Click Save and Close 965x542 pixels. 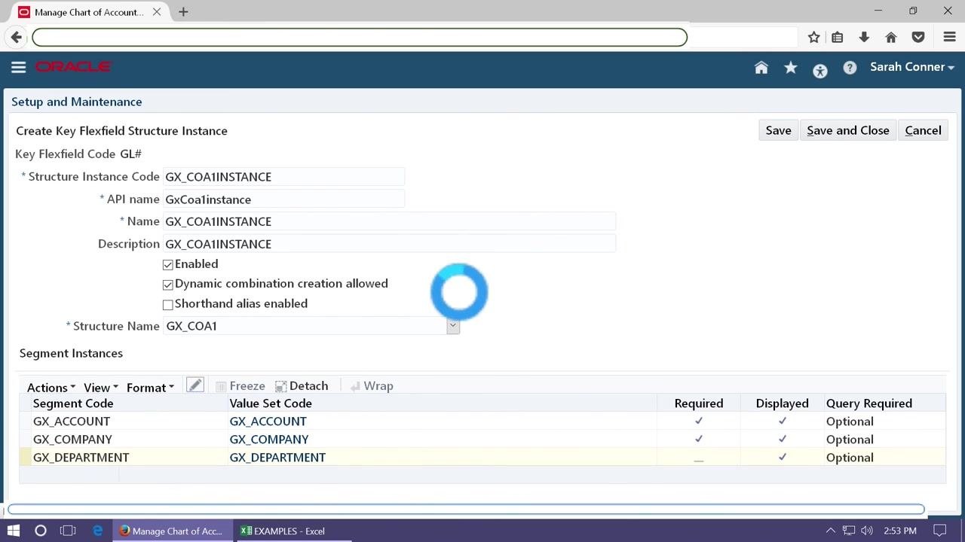pos(848,130)
